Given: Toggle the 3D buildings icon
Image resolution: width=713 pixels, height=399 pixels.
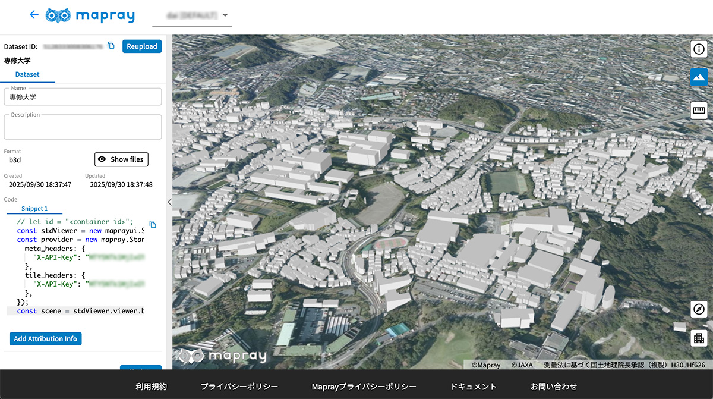Looking at the screenshot, I should tap(699, 338).
